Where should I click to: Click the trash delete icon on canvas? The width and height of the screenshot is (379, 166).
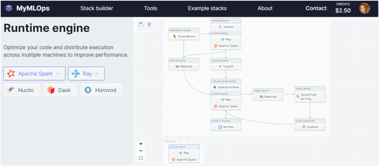(149, 24)
